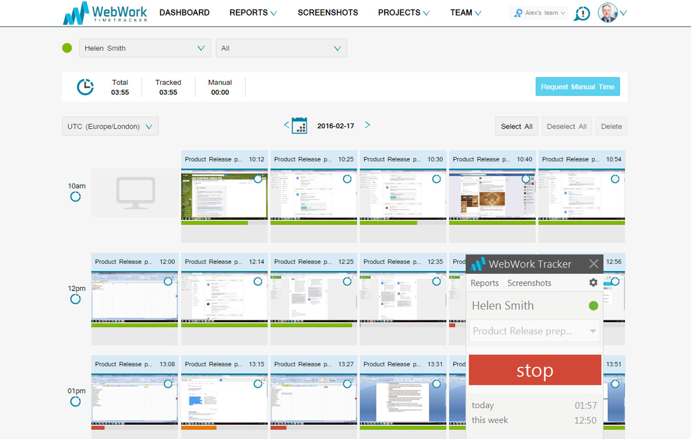
Task: Select the 10:30 screenshot circle
Action: point(436,179)
